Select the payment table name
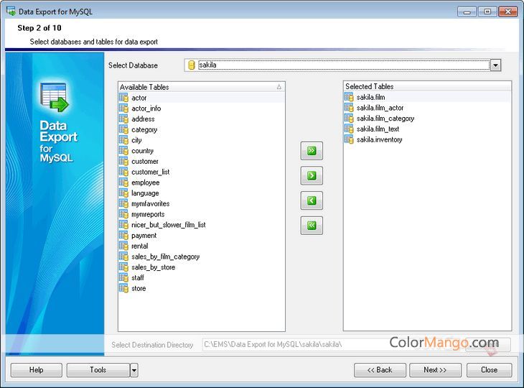This screenshot has width=524, height=388. click(x=144, y=236)
